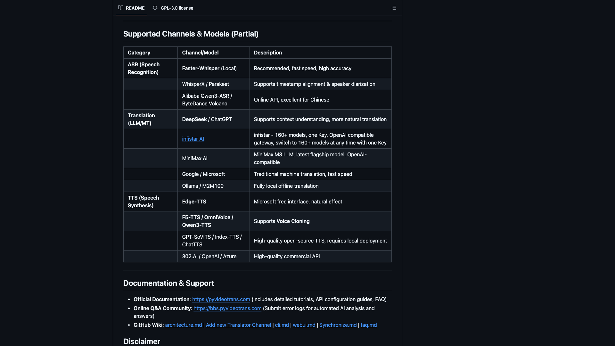Click the 302.AI / OpenAI / Azure cell

214,256
